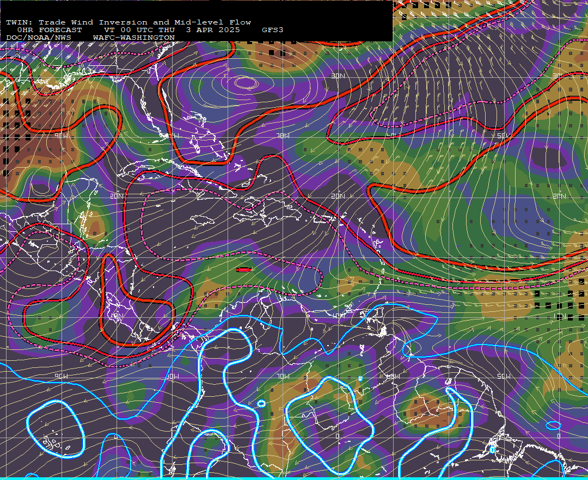The height and width of the screenshot is (480, 588).
Task: Select the "DOC/NOAA/NWS" credit text
Action: tap(39, 38)
